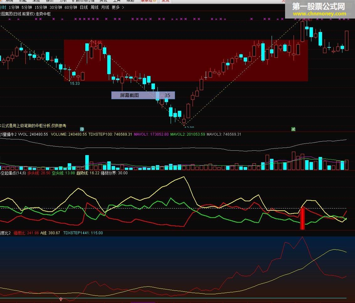Click the TDXSTEP1441: 115.00 label
Viewport: 355px width, 303px height.
[x=83, y=233]
